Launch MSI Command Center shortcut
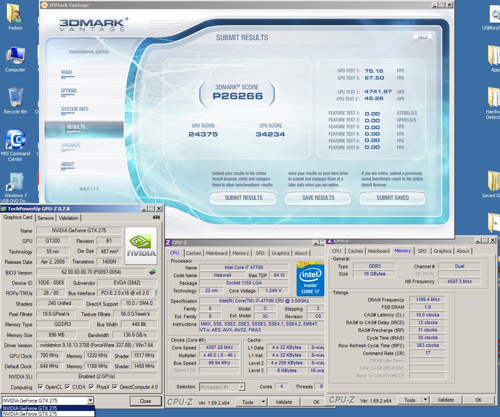 click(x=15, y=145)
